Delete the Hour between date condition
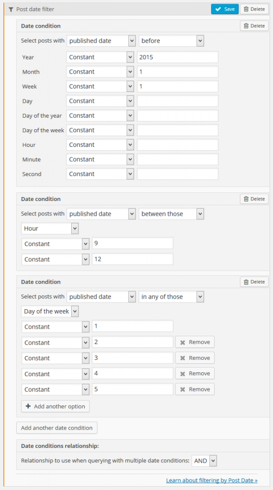 point(254,199)
